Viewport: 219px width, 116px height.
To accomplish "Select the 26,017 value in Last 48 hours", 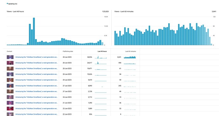I will (90, 63).
